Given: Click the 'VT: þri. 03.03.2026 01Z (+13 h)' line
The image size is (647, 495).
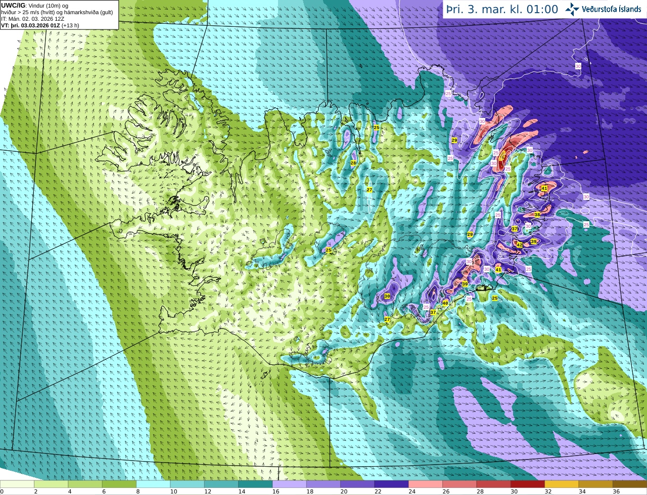Looking at the screenshot, I should point(40,25).
